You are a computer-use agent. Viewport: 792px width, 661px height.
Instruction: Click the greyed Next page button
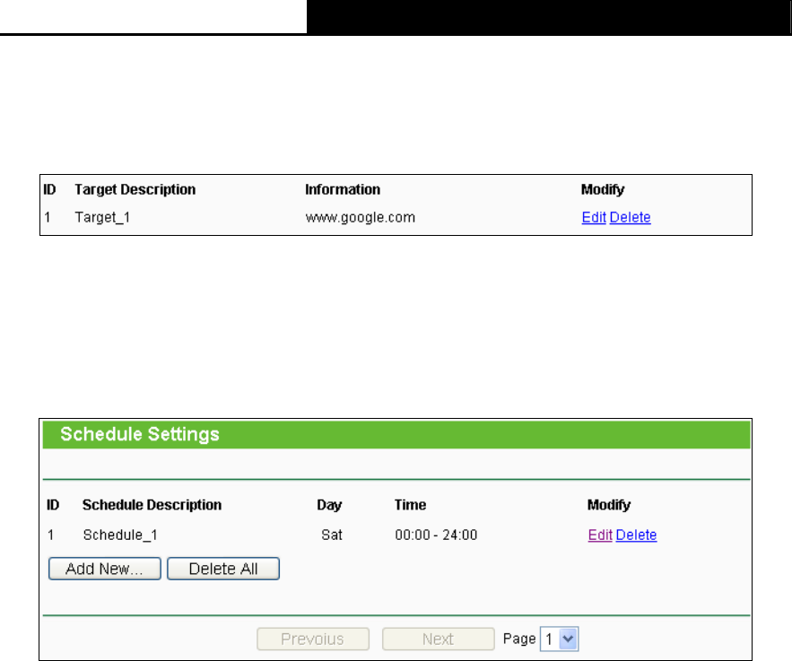[438, 639]
